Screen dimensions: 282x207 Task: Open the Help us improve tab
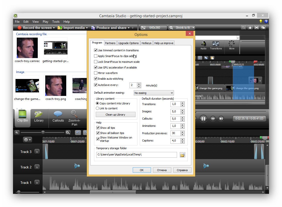tap(164, 43)
